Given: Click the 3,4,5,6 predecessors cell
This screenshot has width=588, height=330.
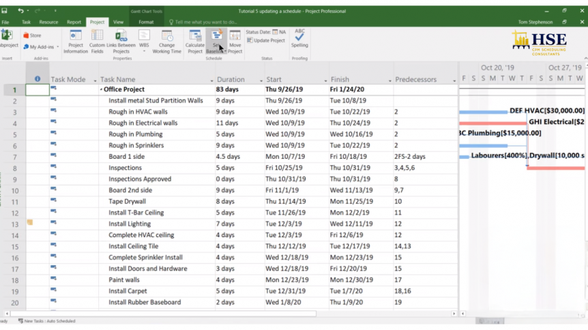Looking at the screenshot, I should (x=426, y=168).
